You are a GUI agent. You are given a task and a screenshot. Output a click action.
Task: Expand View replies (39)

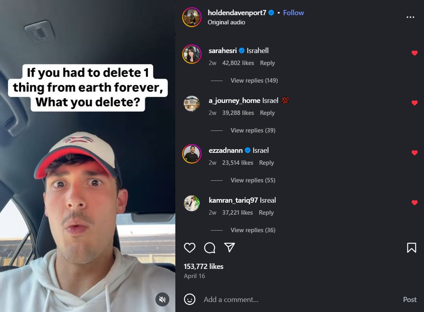[x=253, y=130]
